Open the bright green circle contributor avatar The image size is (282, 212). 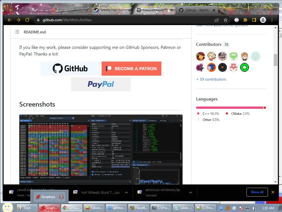(245, 67)
